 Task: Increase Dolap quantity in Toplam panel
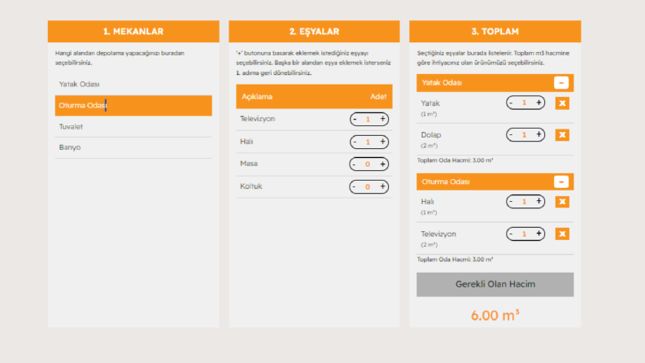538,134
